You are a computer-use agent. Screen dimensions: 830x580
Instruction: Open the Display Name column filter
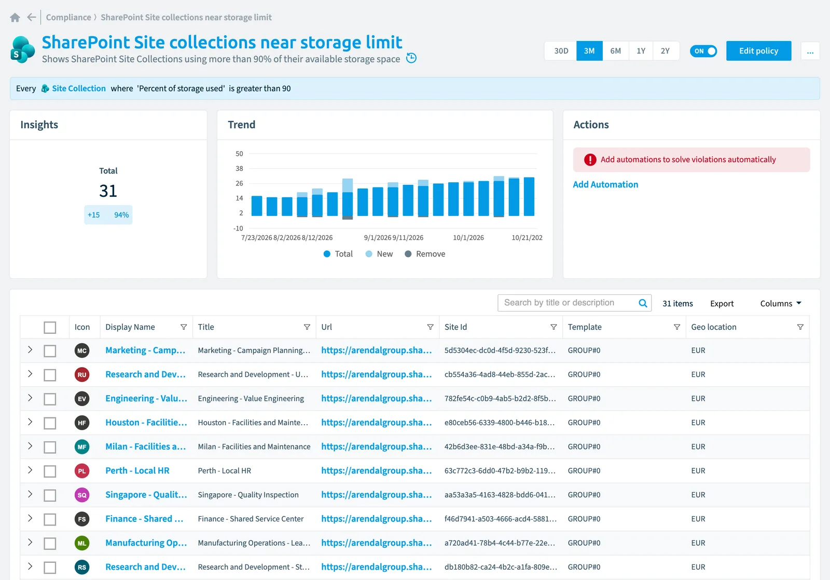[x=184, y=327]
